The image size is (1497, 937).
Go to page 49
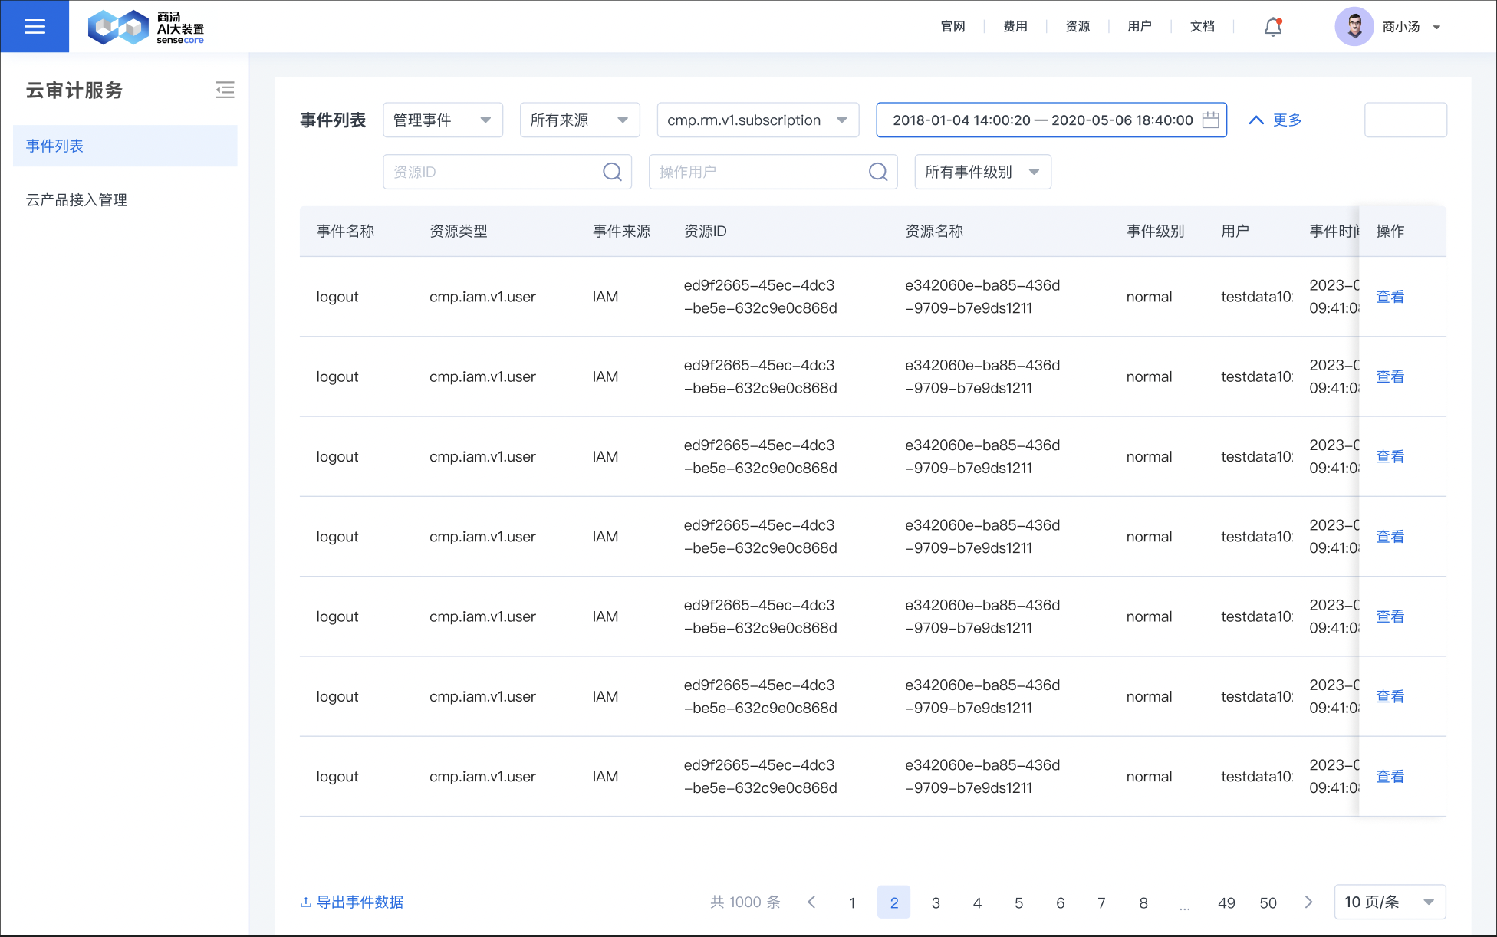tap(1226, 902)
